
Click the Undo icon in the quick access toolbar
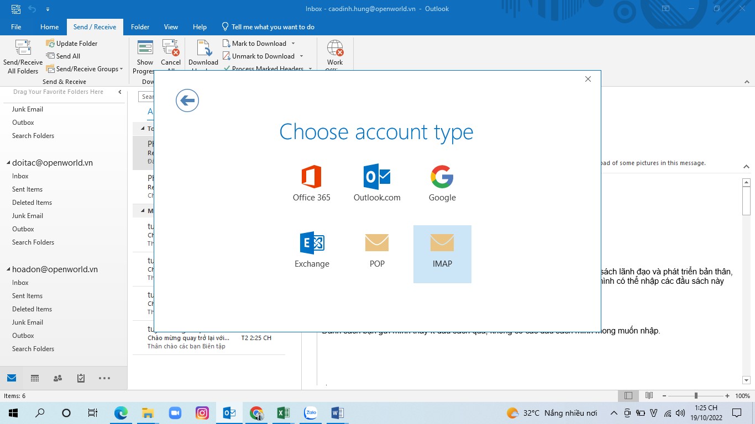click(32, 9)
